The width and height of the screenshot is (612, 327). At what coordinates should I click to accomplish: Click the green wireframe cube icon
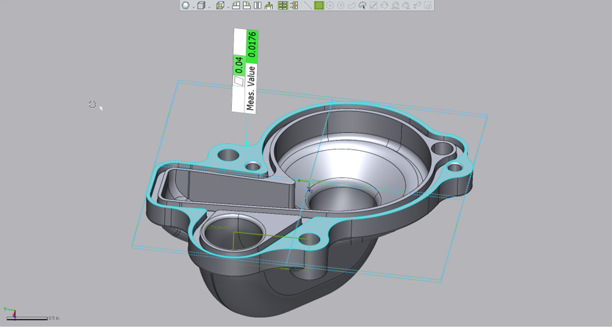point(220,5)
